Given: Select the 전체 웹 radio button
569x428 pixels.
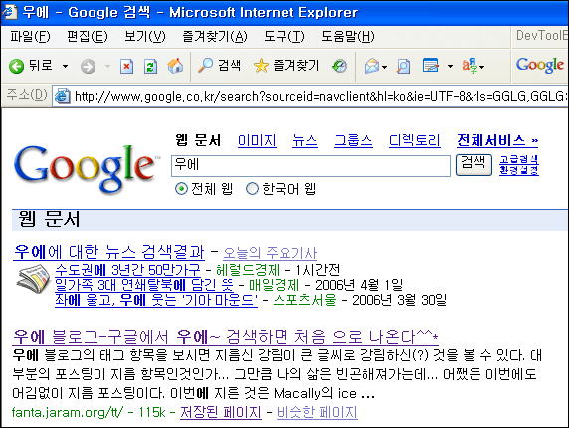Looking at the screenshot, I should pos(181,189).
